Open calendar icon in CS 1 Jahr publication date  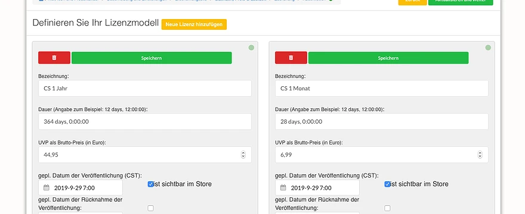(x=47, y=188)
